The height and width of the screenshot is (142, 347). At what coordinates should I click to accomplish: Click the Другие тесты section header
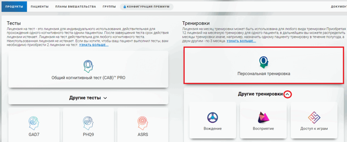tap(85, 98)
